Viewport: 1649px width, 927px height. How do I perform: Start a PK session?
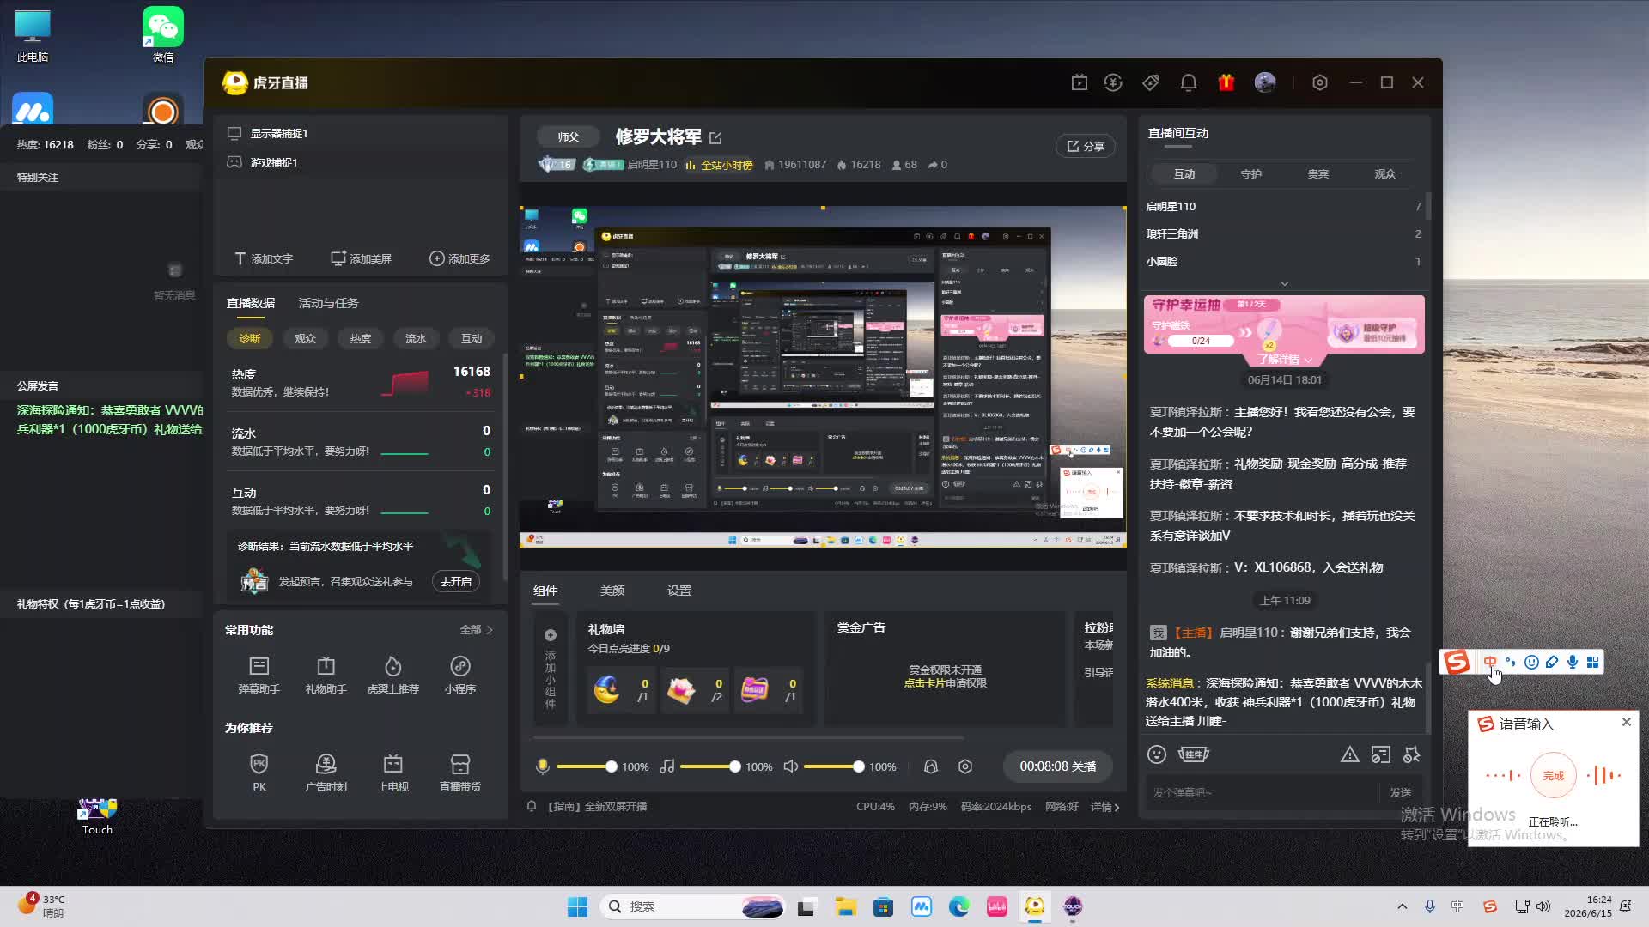(259, 772)
